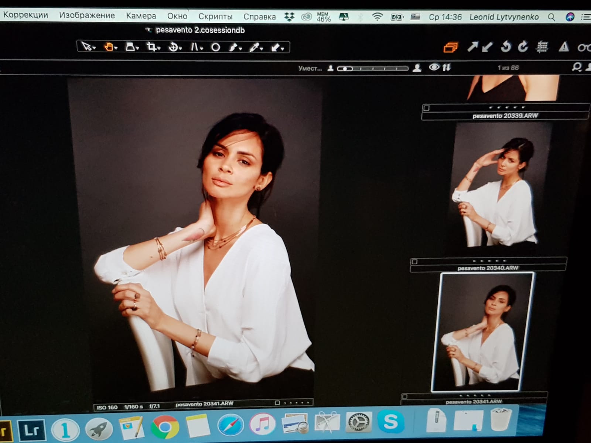591x443 pixels.
Task: Click the Undo counterclockwise arrow
Action: 506,47
